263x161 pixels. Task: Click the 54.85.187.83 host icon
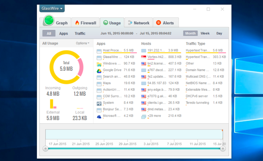tap(143, 83)
